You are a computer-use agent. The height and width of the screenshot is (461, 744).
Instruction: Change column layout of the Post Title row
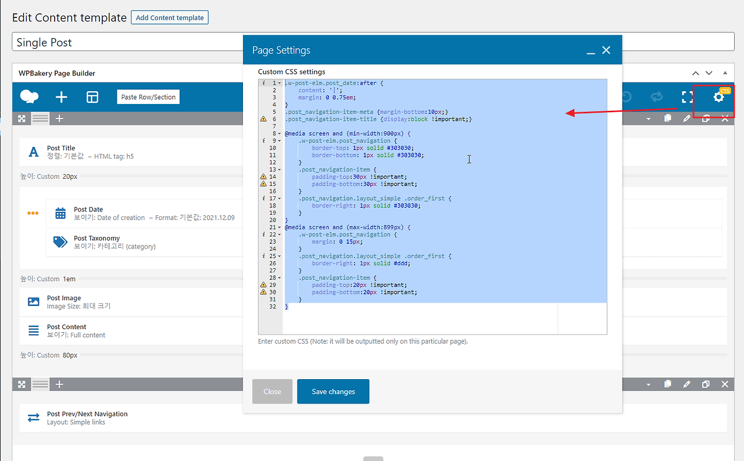point(40,118)
